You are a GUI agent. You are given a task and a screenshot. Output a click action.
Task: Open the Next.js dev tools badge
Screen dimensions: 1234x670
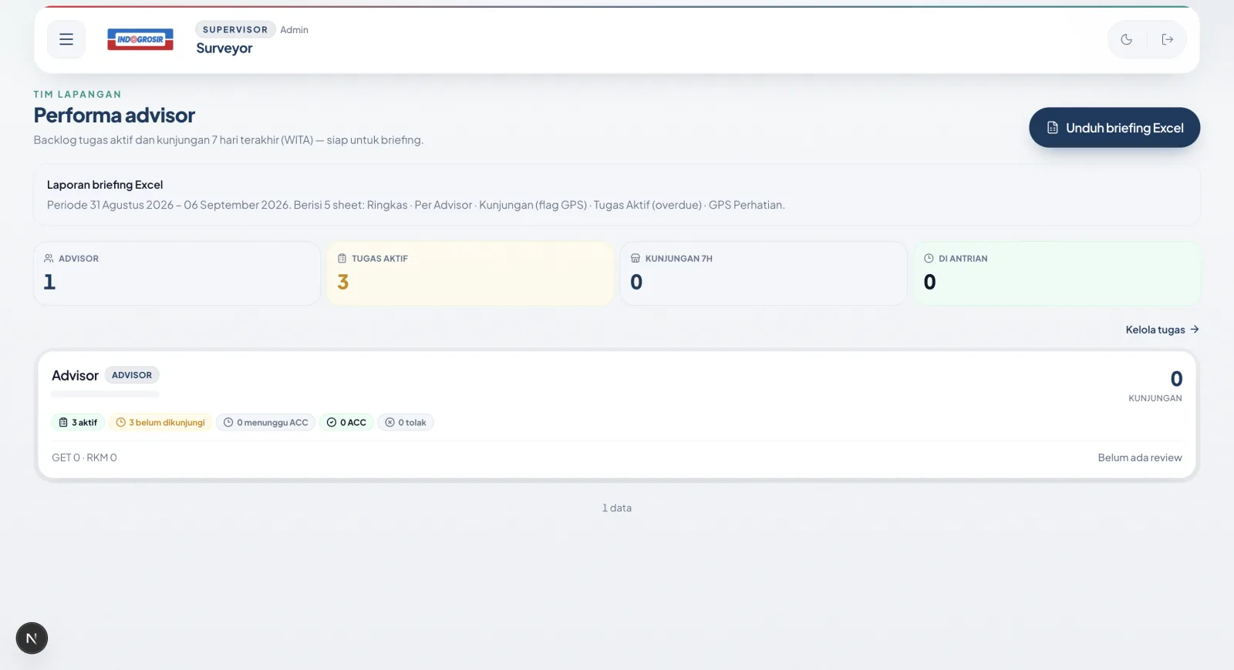(32, 638)
